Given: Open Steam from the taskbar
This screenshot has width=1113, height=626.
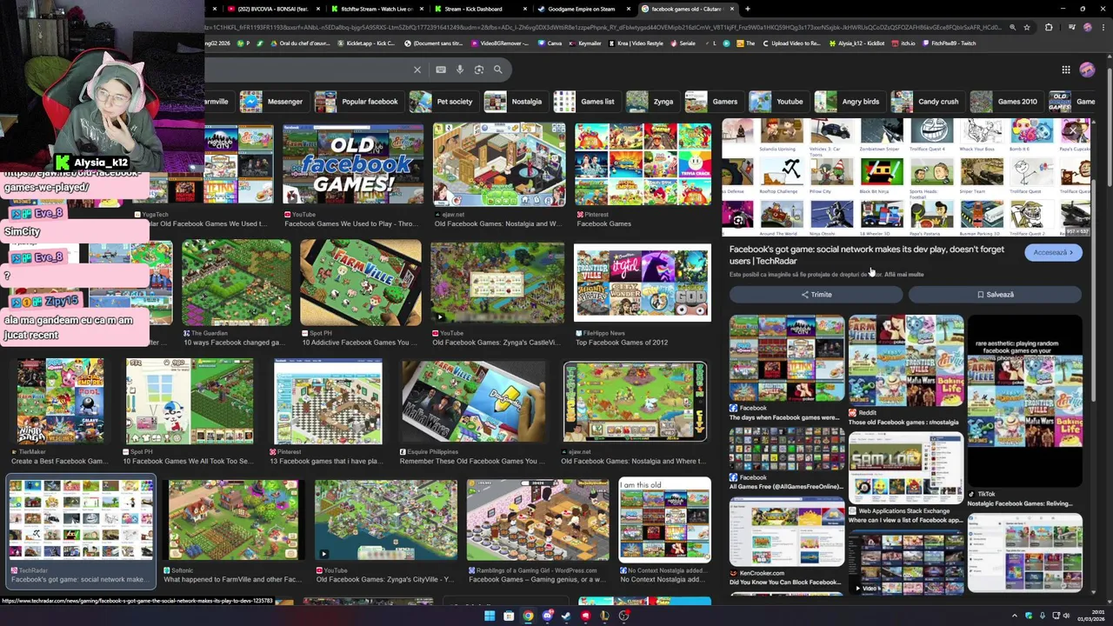Looking at the screenshot, I should click(566, 616).
